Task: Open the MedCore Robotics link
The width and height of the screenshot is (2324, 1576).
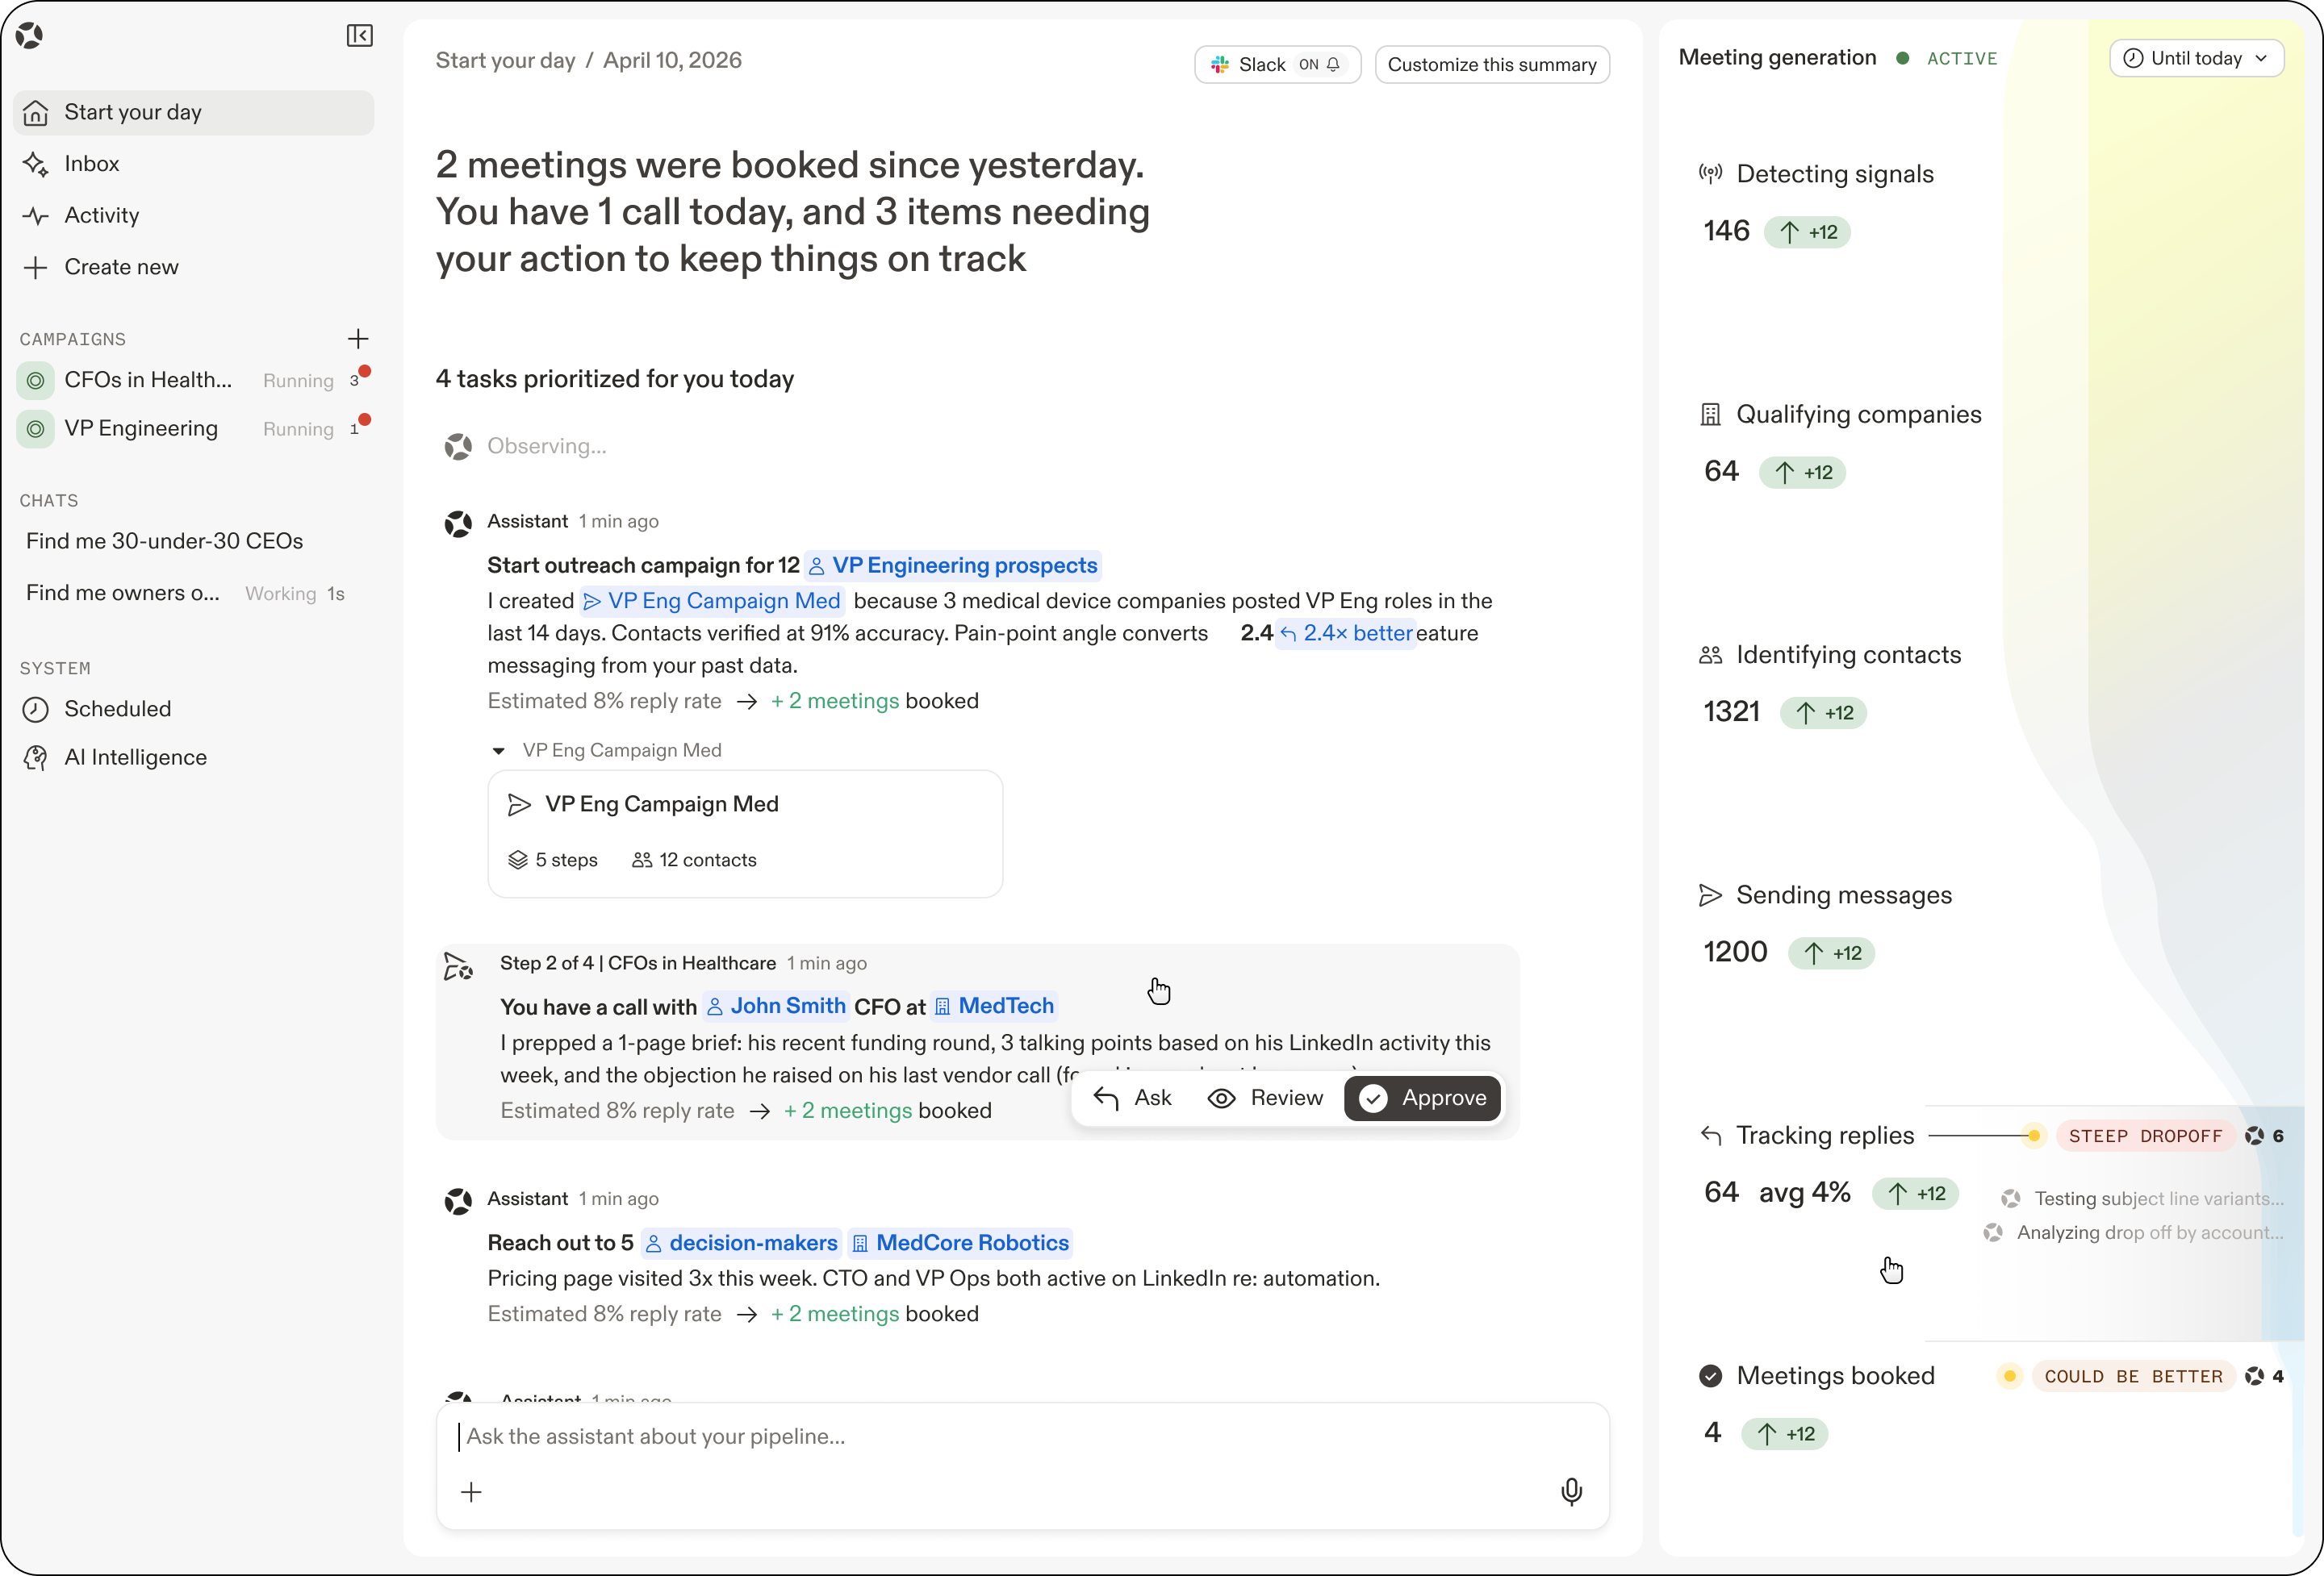Action: (x=961, y=1242)
